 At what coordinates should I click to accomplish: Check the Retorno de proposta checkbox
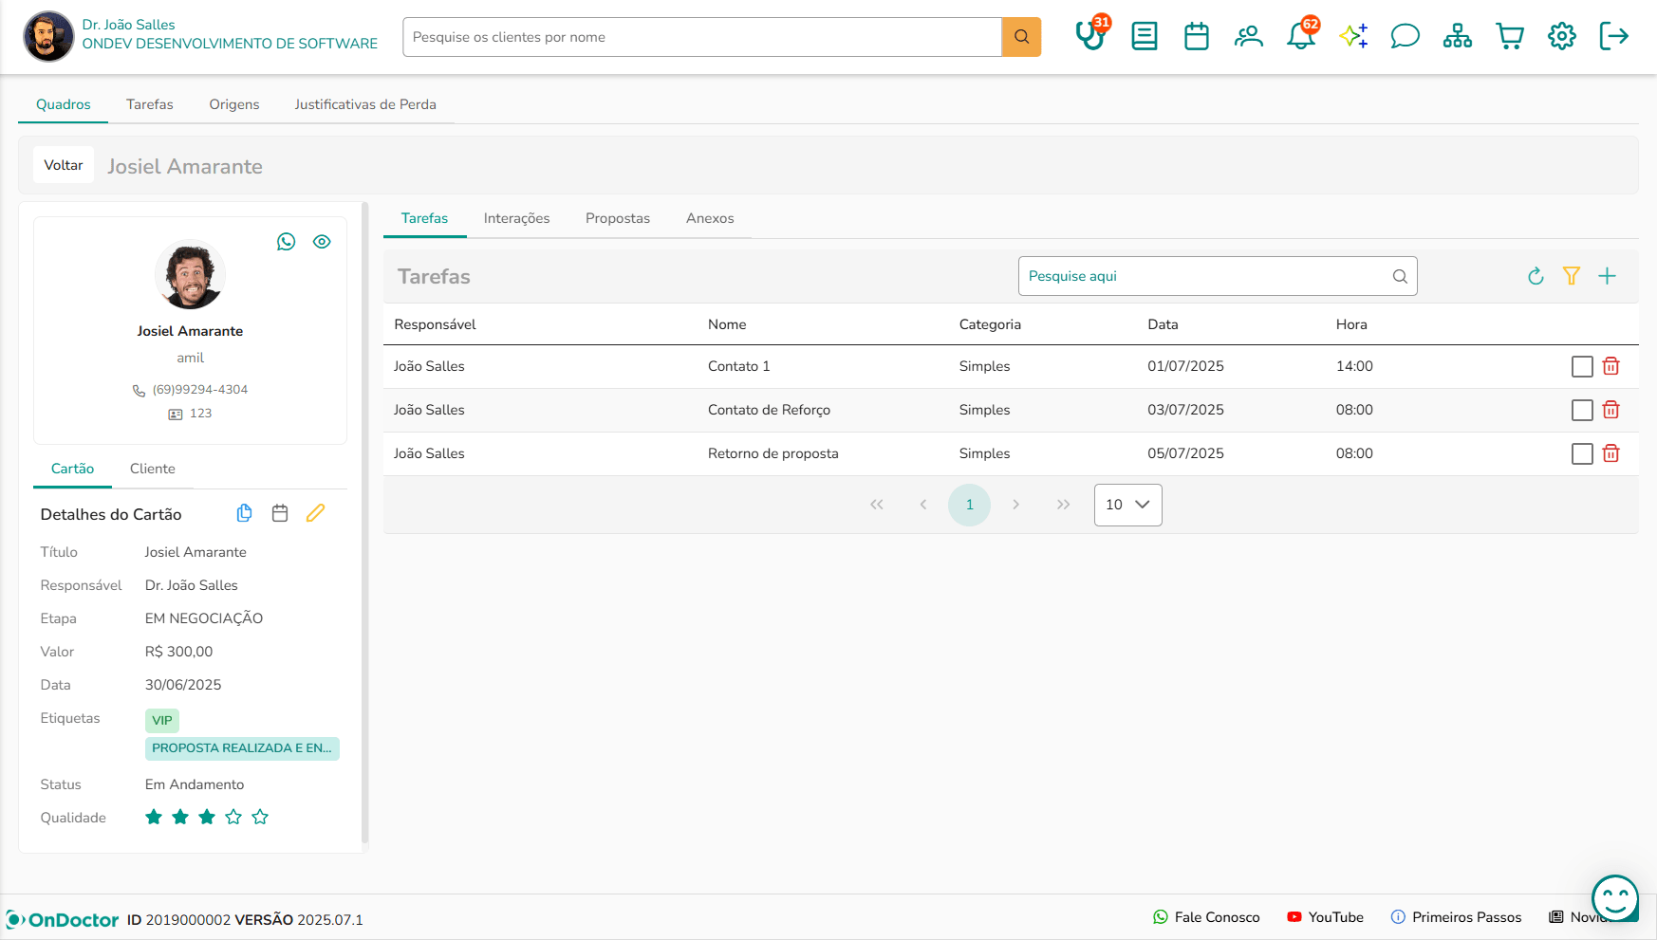click(x=1582, y=453)
